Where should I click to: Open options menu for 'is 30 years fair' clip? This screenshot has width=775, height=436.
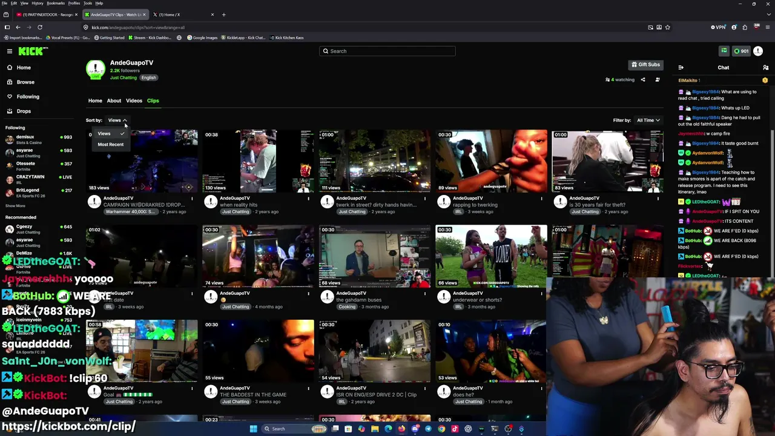(x=658, y=198)
